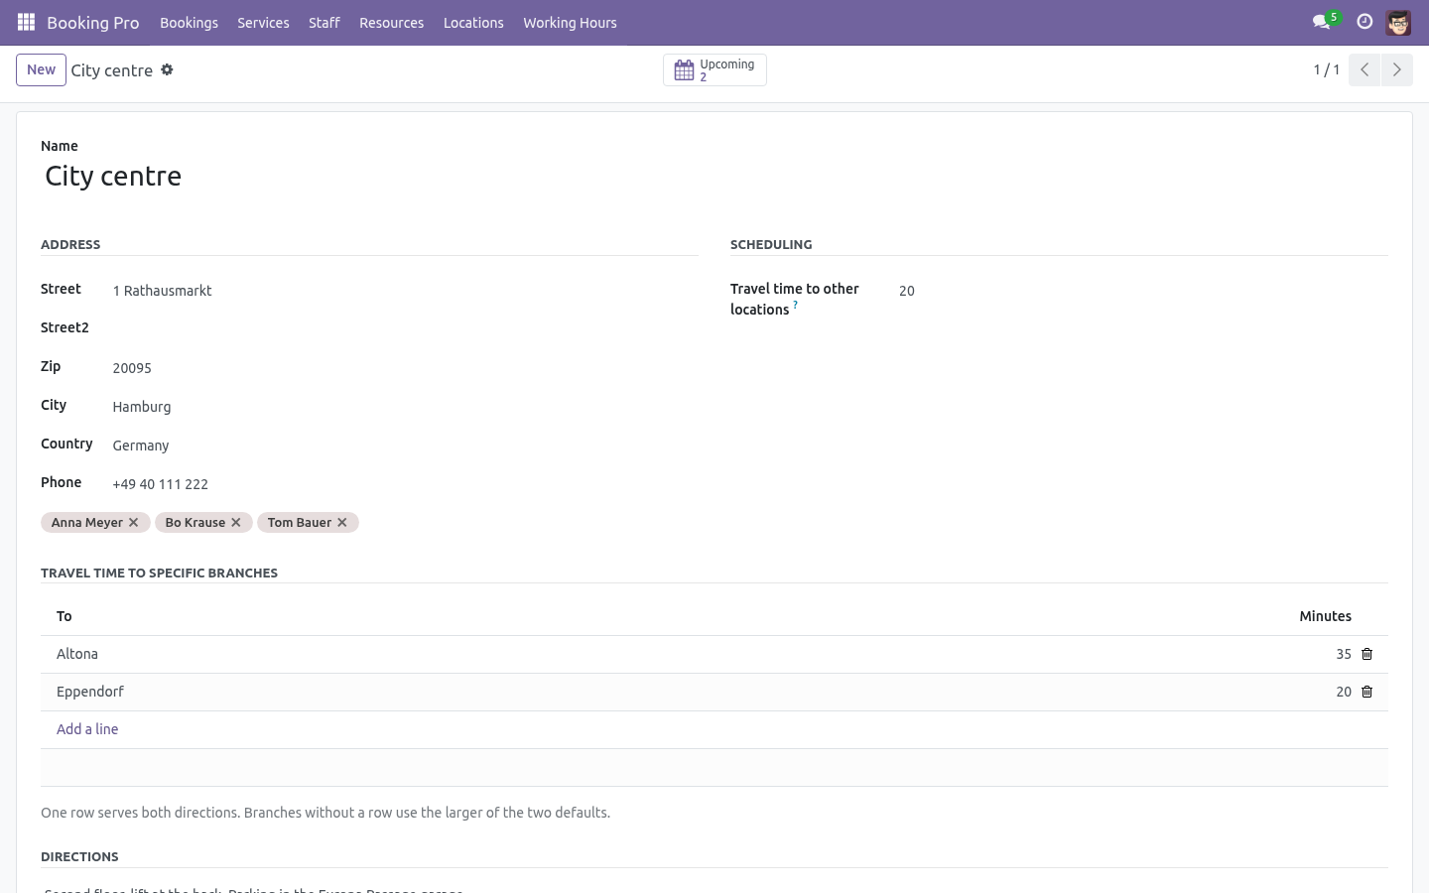Open the Staff menu
The width and height of the screenshot is (1429, 893).
324,22
